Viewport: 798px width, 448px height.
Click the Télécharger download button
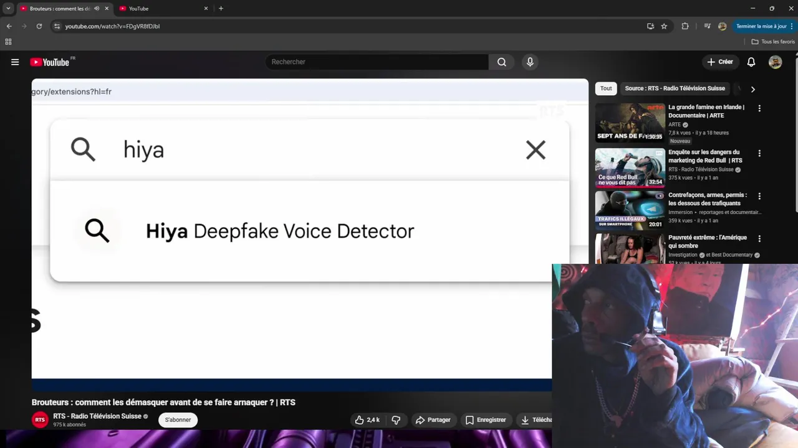click(536, 420)
